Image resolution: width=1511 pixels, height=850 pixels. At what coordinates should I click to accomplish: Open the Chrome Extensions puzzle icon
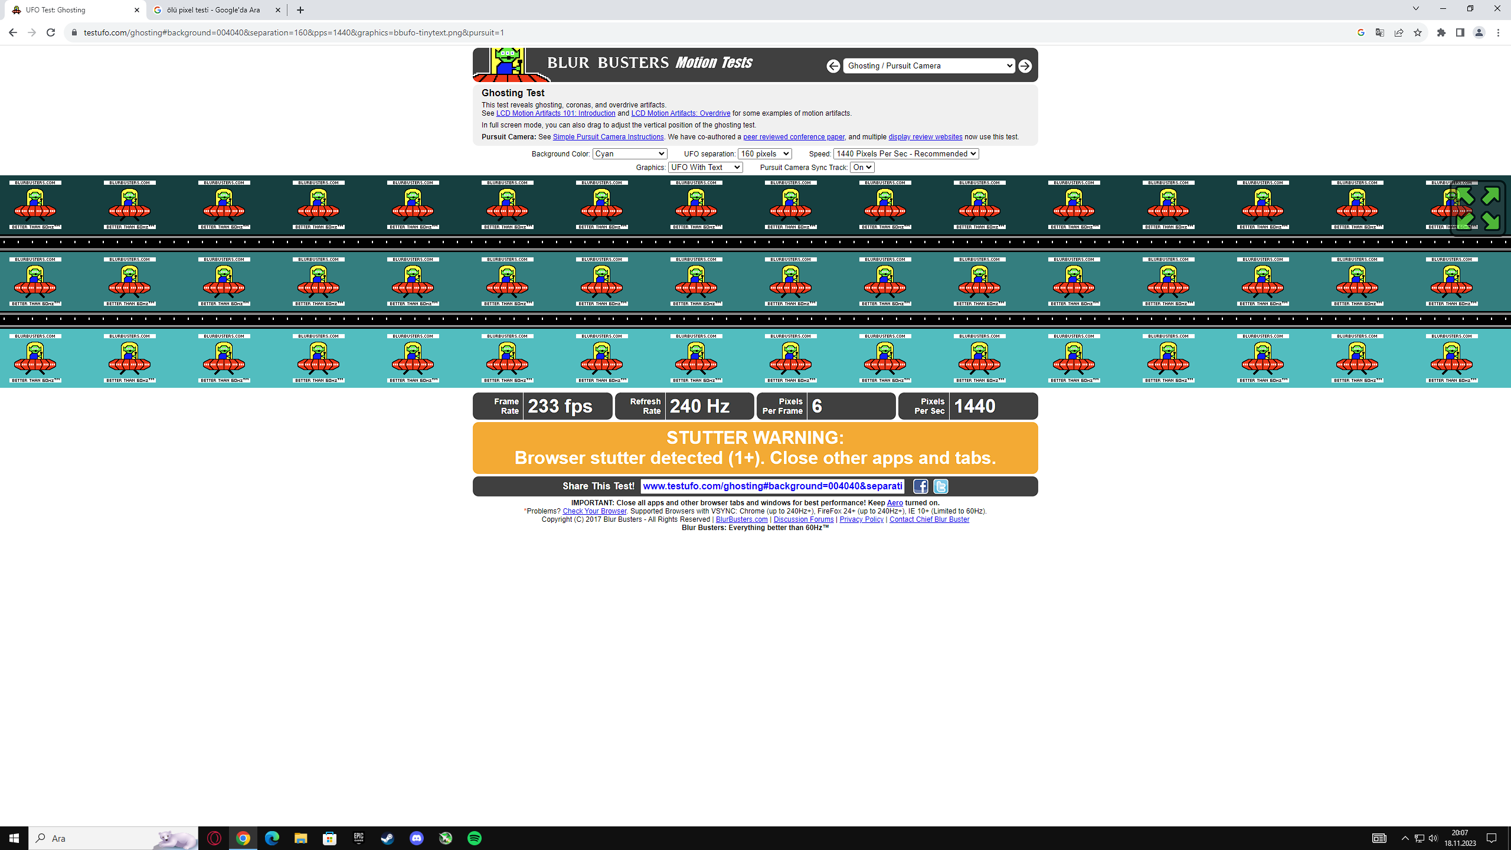click(1441, 32)
